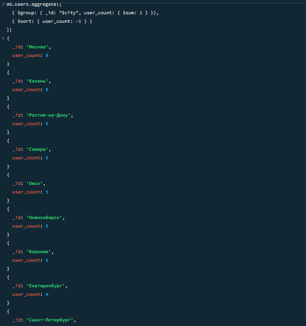Select the 'Санкт-Петербург' id string
Screen dimensions: 306x326
(50, 320)
